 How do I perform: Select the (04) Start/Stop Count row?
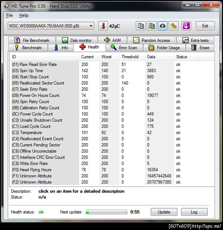112,77
